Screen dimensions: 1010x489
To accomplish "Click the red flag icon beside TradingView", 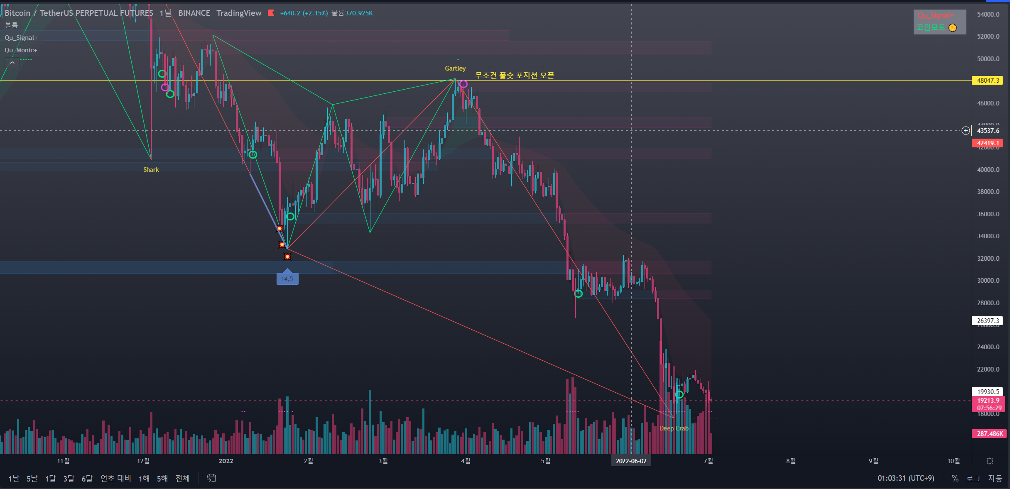I will (x=271, y=13).
